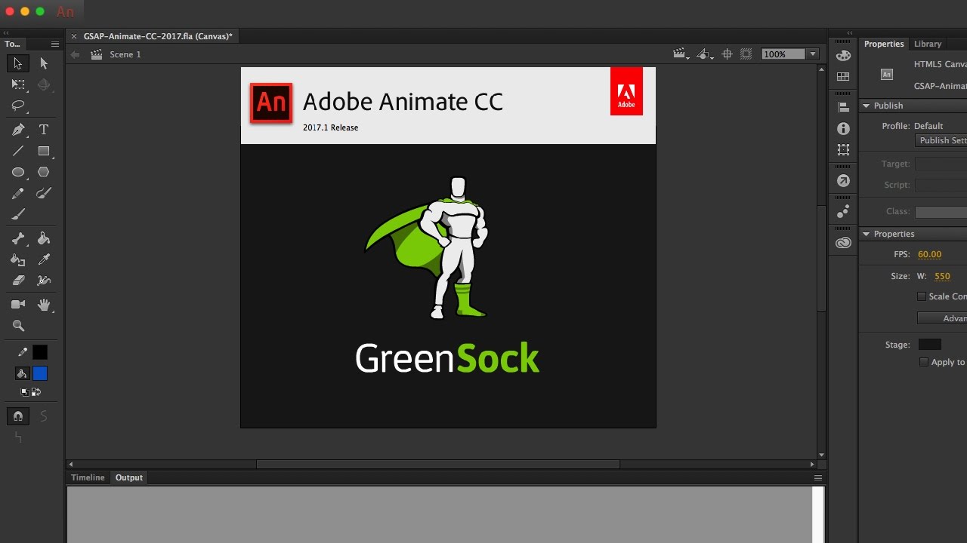Select the Oval tool
The height and width of the screenshot is (543, 967).
tap(18, 172)
